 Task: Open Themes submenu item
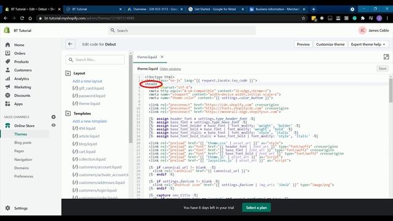pos(20,134)
